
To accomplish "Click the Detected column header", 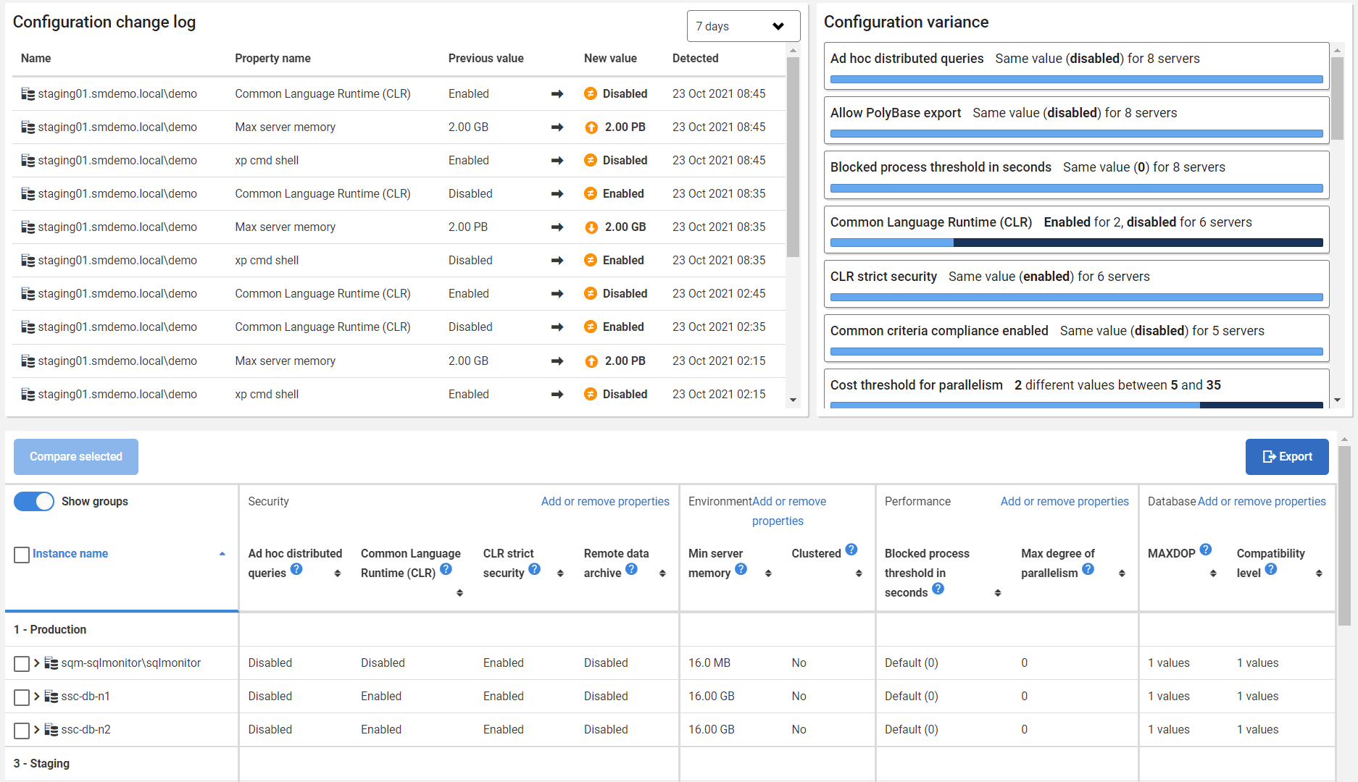I will pyautogui.click(x=695, y=59).
